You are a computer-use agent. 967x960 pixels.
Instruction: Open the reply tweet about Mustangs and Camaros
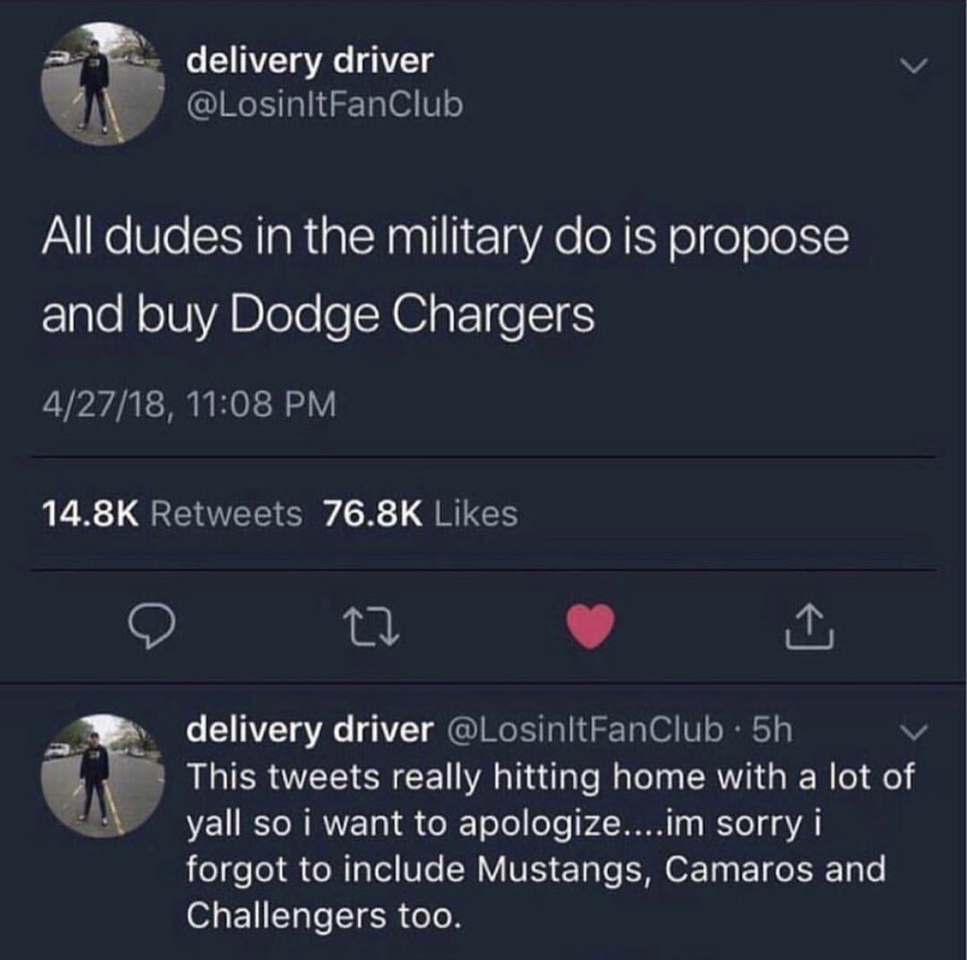(550, 846)
